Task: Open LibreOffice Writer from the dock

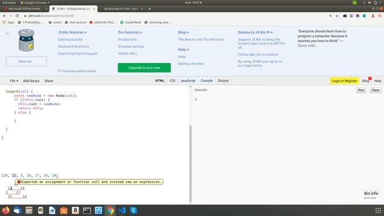Action: click(52, 211)
